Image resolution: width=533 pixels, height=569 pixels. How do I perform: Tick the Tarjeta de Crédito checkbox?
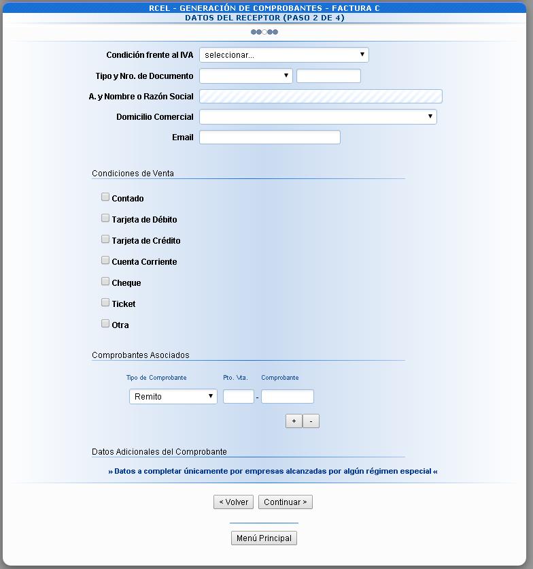(x=105, y=240)
